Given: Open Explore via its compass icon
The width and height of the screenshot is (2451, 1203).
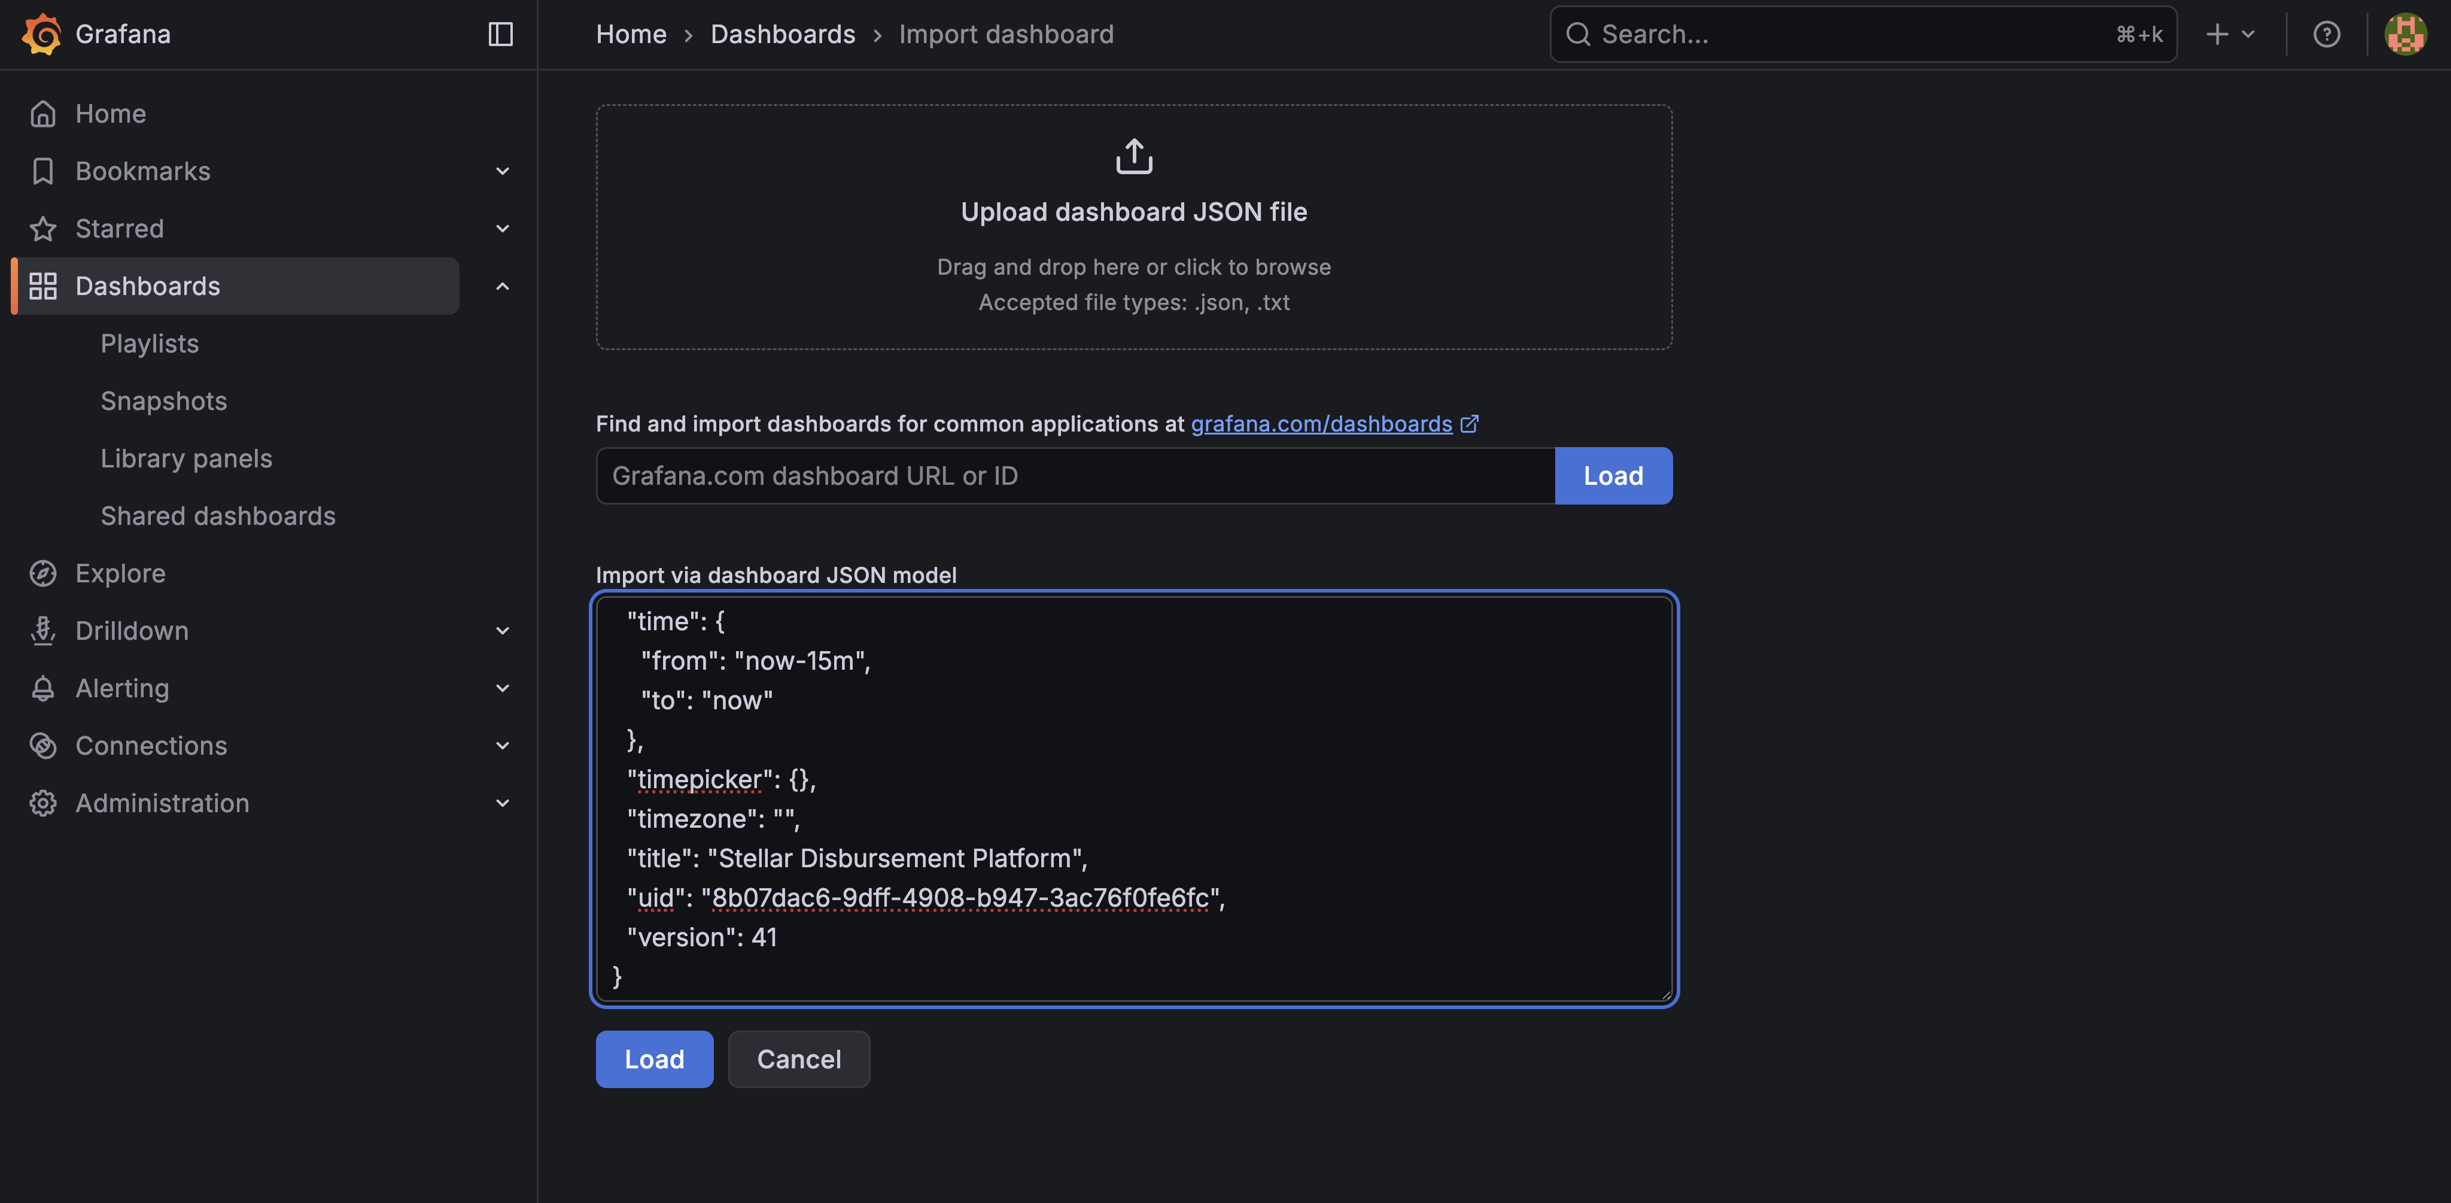Looking at the screenshot, I should 43,573.
